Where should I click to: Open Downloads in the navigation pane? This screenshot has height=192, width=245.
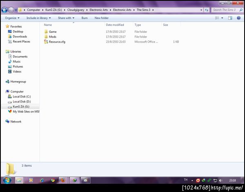click(x=20, y=36)
